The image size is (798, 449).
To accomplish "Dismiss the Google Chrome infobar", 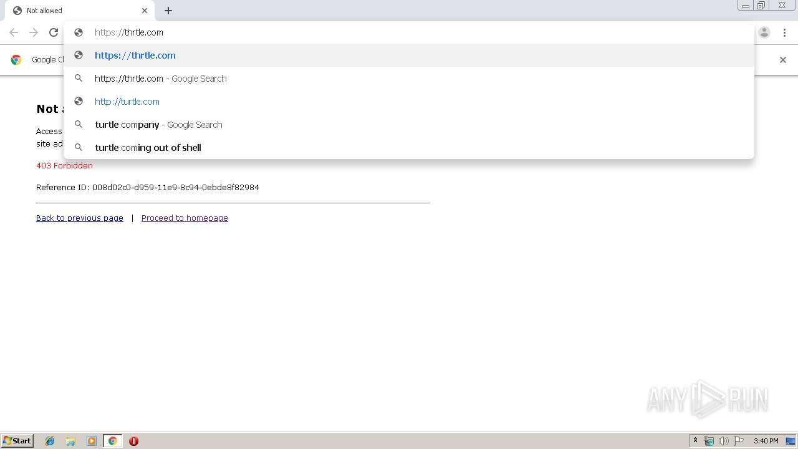I will [783, 60].
